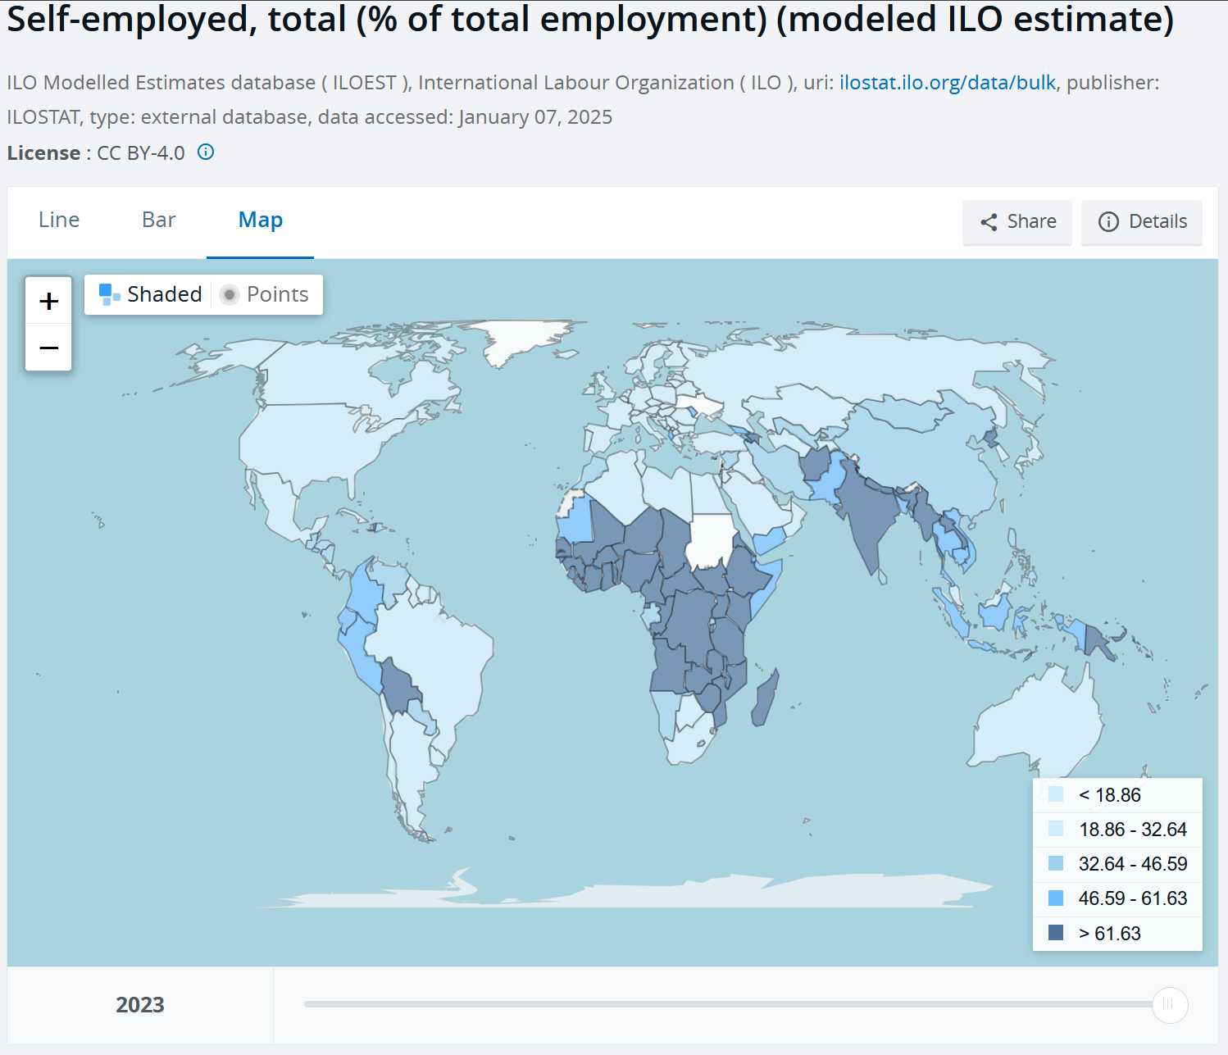Click the info icon in the Details button
This screenshot has width=1228, height=1055.
[x=1107, y=222]
